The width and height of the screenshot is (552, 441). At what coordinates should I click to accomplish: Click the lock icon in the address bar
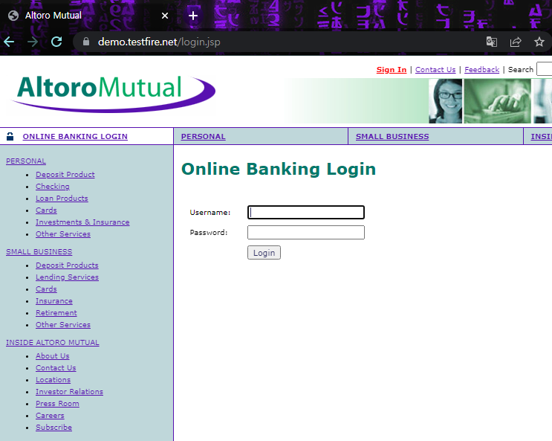(x=86, y=42)
